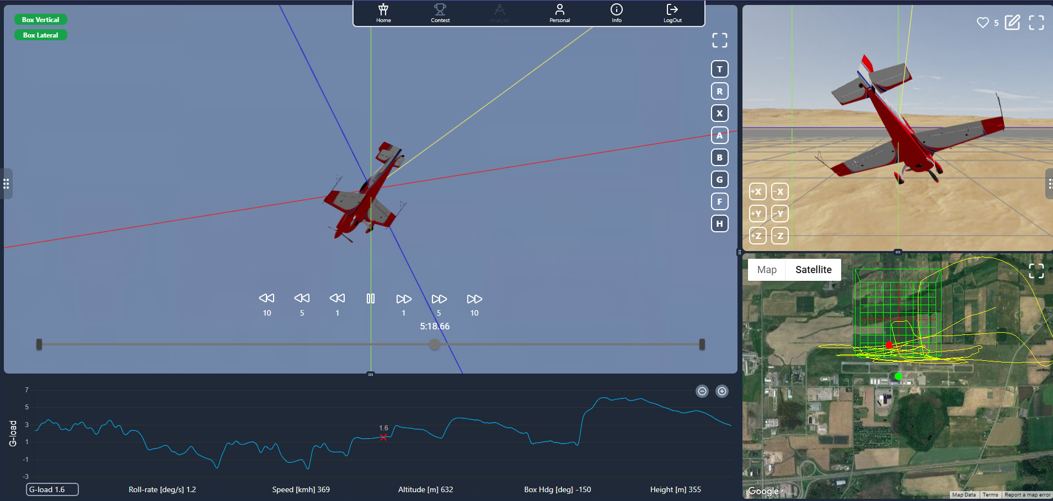Click the -X camera axis button

coord(779,191)
